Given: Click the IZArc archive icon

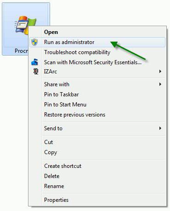Looking at the screenshot, I should click(36, 72).
